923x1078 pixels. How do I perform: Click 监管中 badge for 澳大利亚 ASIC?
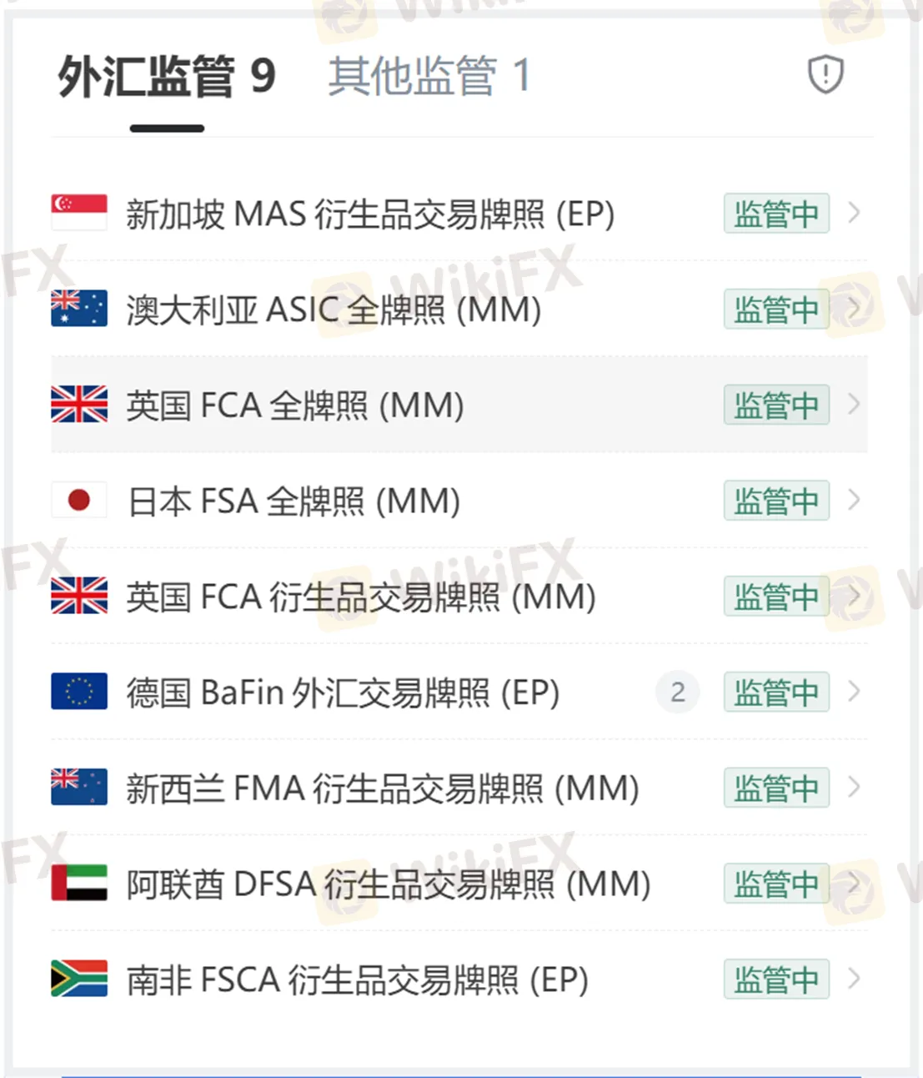tap(776, 310)
